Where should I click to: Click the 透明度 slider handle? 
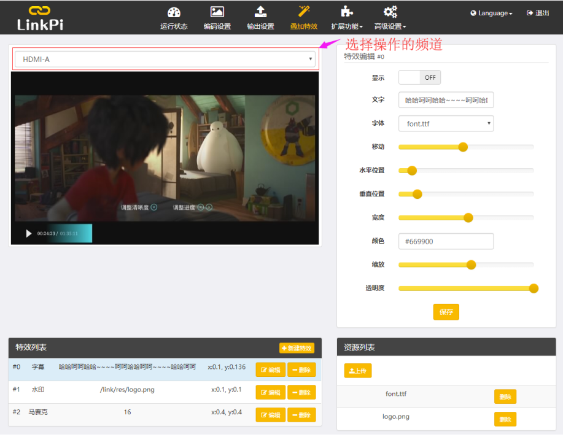pyautogui.click(x=534, y=288)
